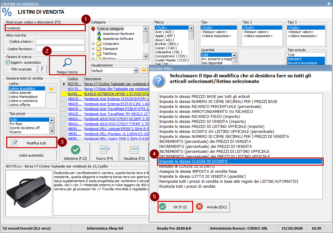This screenshot has width=333, height=233.
Task: Select Sconto da listino uff. price type
Action: 25,128
